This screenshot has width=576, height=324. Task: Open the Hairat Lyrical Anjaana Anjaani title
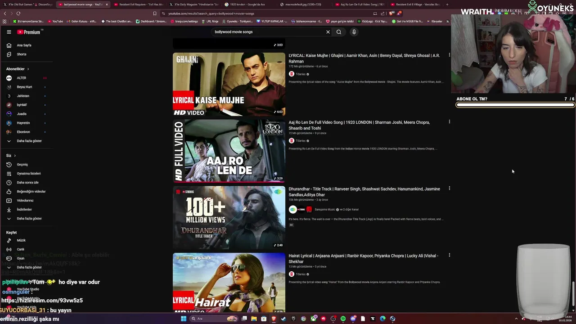[363, 258]
